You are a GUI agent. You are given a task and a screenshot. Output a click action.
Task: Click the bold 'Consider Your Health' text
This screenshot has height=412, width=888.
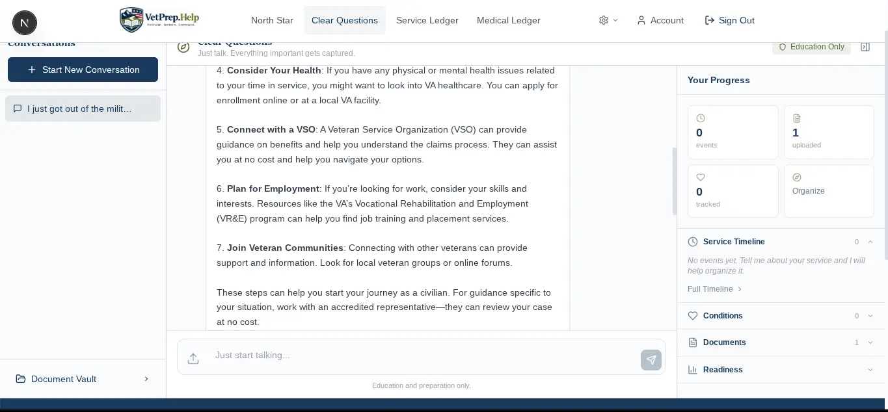(x=274, y=70)
